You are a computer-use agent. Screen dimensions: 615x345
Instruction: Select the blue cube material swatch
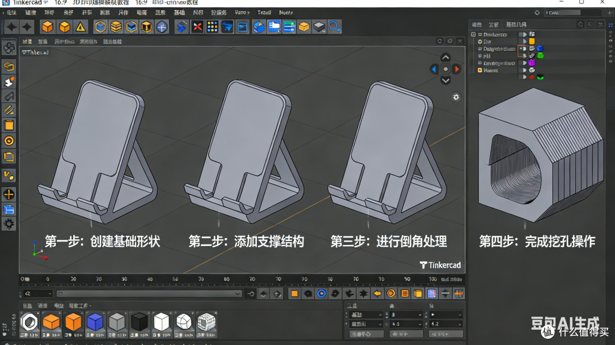[x=95, y=324]
